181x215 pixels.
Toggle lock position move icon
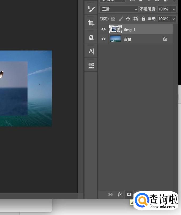click(128, 19)
